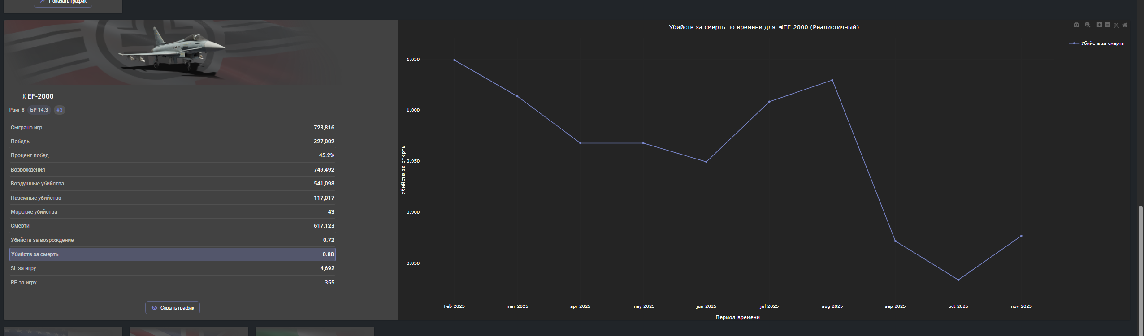The height and width of the screenshot is (336, 1144).
Task: Select the 'Воздушные убийства' stat row
Action: click(x=173, y=184)
